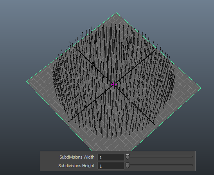The width and height of the screenshot is (214, 175).
Task: Click the left corner vertex of the plane
Action: click(x=27, y=81)
